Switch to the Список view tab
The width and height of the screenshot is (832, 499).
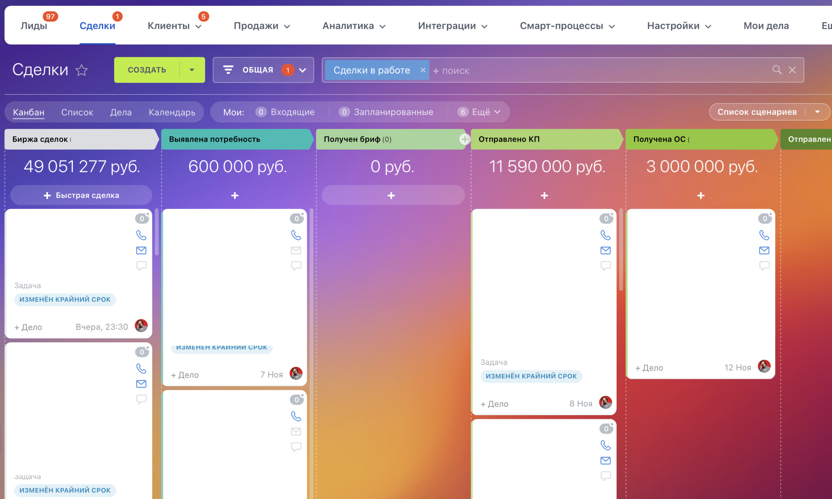pyautogui.click(x=77, y=112)
